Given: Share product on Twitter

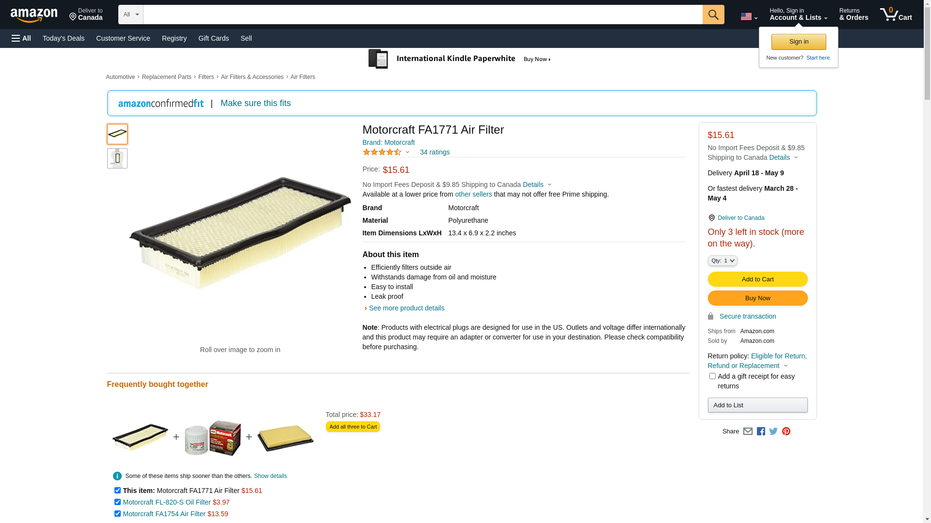Looking at the screenshot, I should coord(773,431).
